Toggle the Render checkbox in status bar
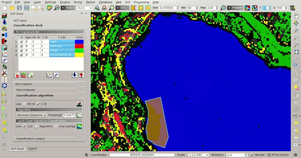 pos(252,155)
